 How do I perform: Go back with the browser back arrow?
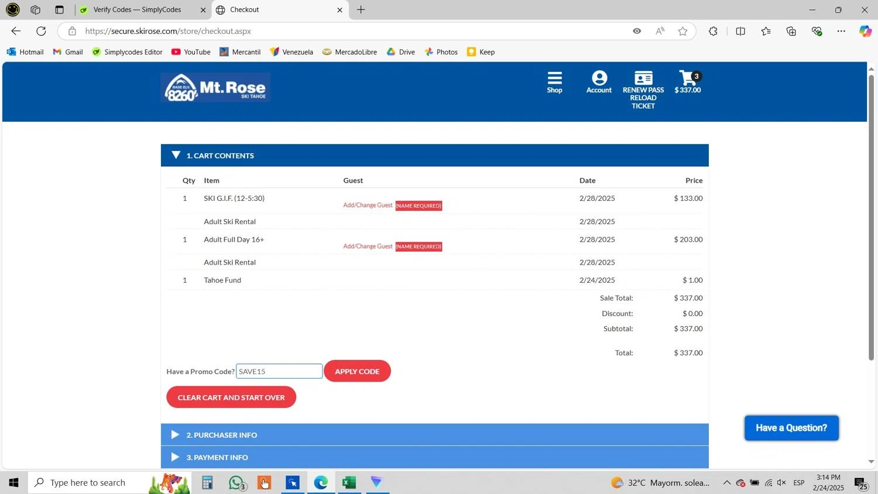tap(16, 31)
